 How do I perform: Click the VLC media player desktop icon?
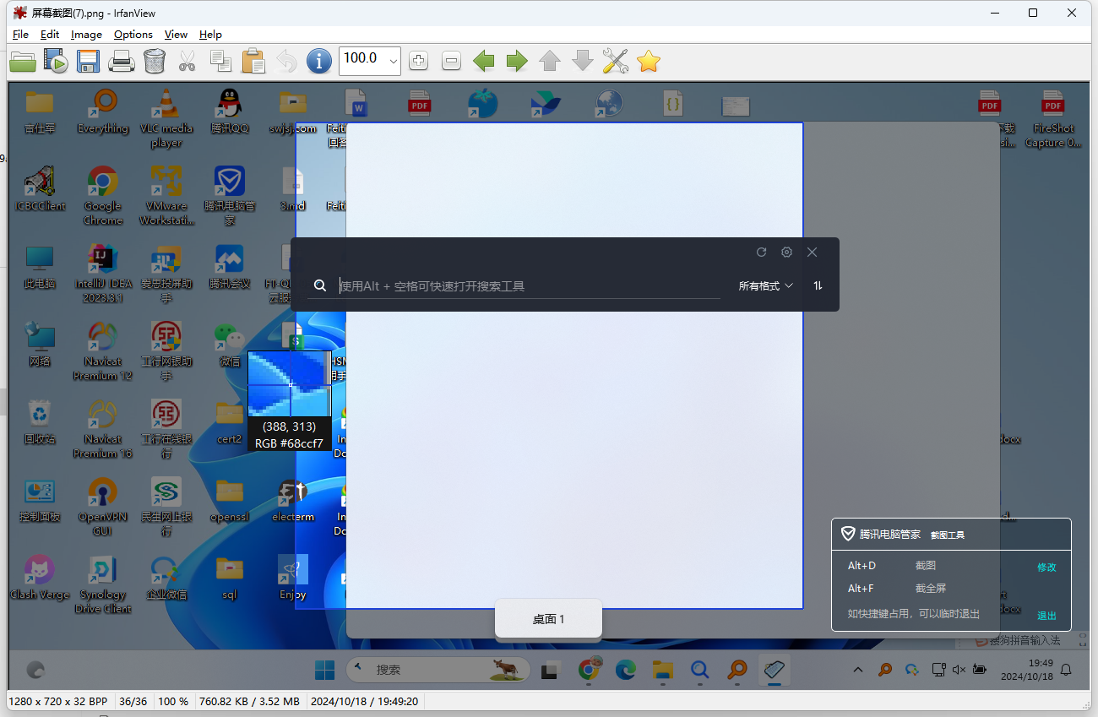coord(166,117)
